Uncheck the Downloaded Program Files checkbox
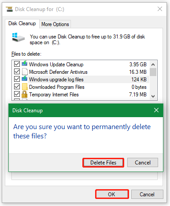The height and width of the screenshot is (206, 170). coord(17,87)
